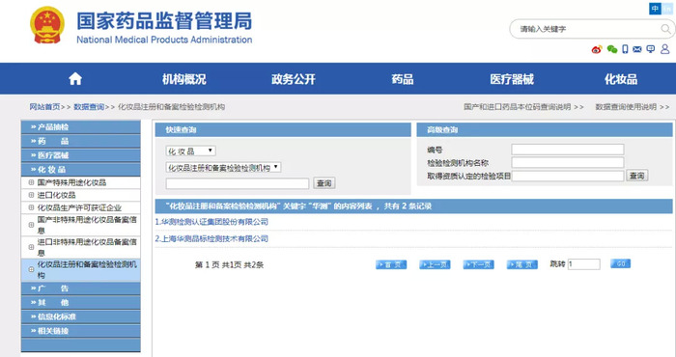Focus the 检验检测机构名称 input field
This screenshot has width=676, height=357.
(x=568, y=163)
